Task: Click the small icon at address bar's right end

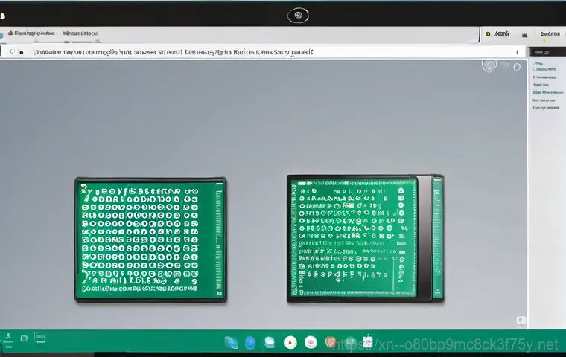Action: pyautogui.click(x=517, y=52)
